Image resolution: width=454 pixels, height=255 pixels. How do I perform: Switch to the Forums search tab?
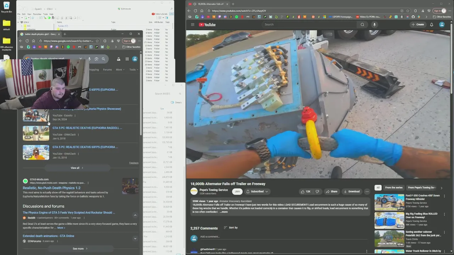[107, 70]
